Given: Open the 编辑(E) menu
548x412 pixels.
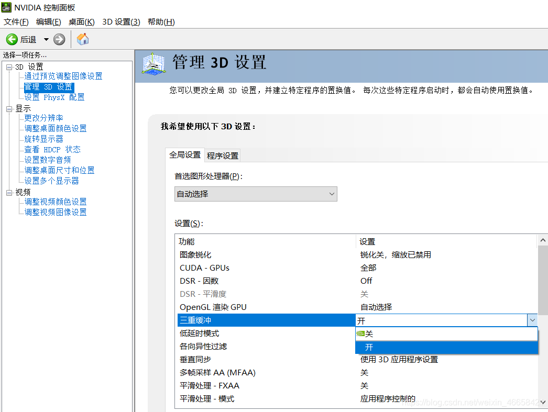Looking at the screenshot, I should [49, 22].
